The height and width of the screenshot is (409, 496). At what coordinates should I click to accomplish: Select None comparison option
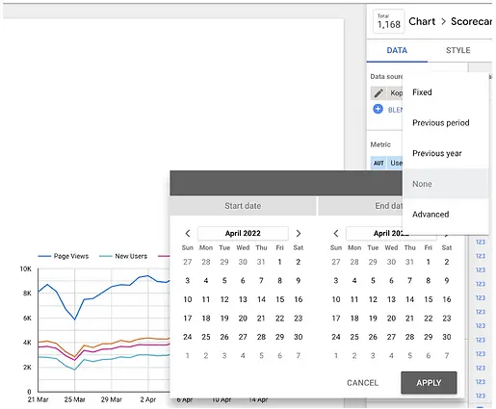click(x=446, y=184)
